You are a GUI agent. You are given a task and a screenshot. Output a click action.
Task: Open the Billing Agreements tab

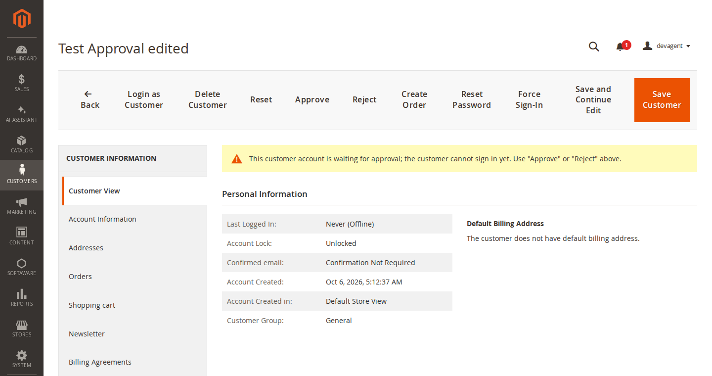[x=134, y=362]
